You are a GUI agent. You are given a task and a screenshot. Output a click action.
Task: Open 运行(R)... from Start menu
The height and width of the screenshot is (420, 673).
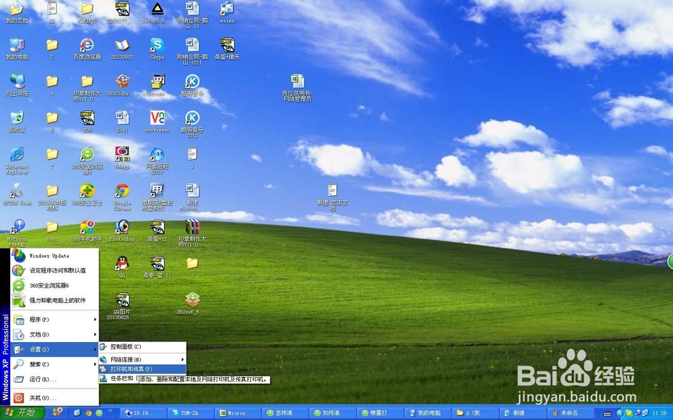pyautogui.click(x=55, y=379)
